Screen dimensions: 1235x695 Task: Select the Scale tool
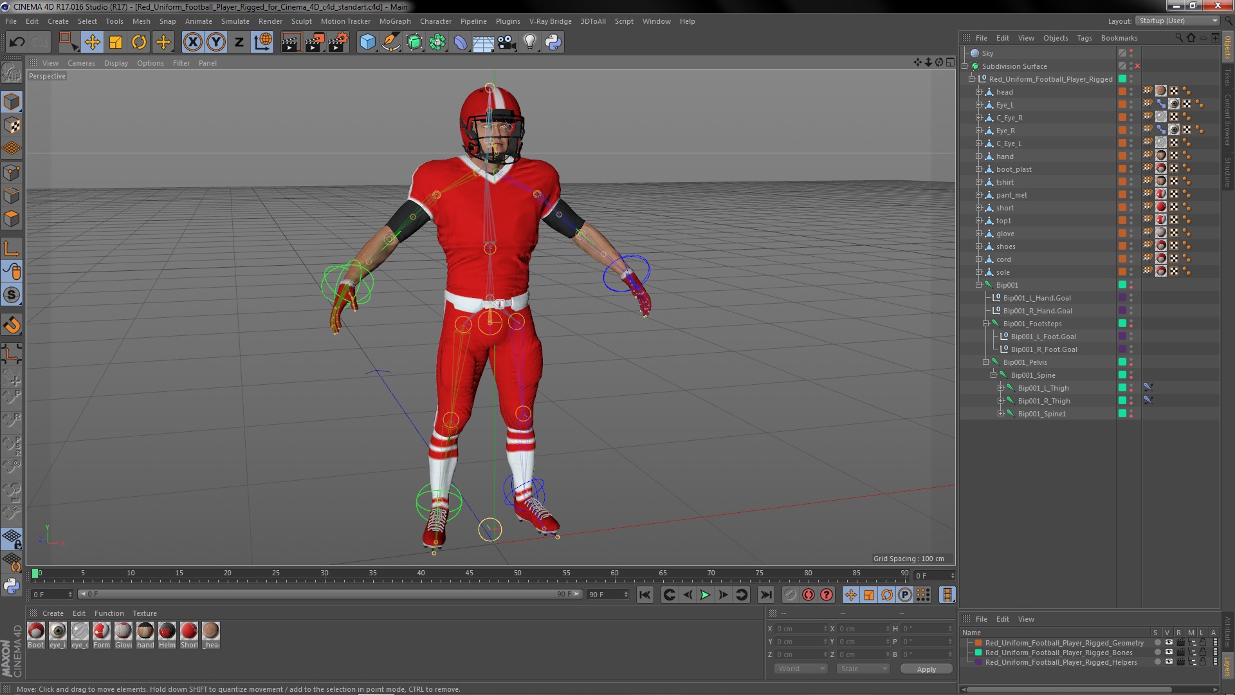point(116,42)
